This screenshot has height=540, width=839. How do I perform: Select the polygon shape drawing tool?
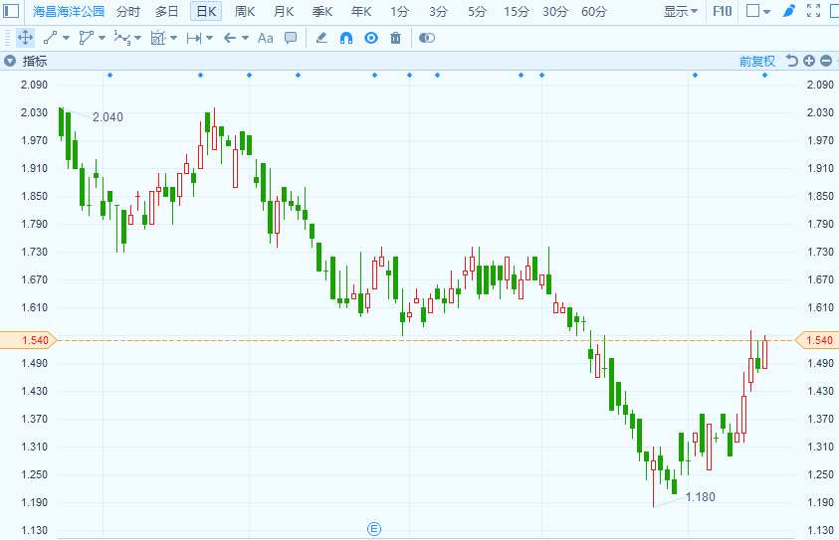point(86,38)
